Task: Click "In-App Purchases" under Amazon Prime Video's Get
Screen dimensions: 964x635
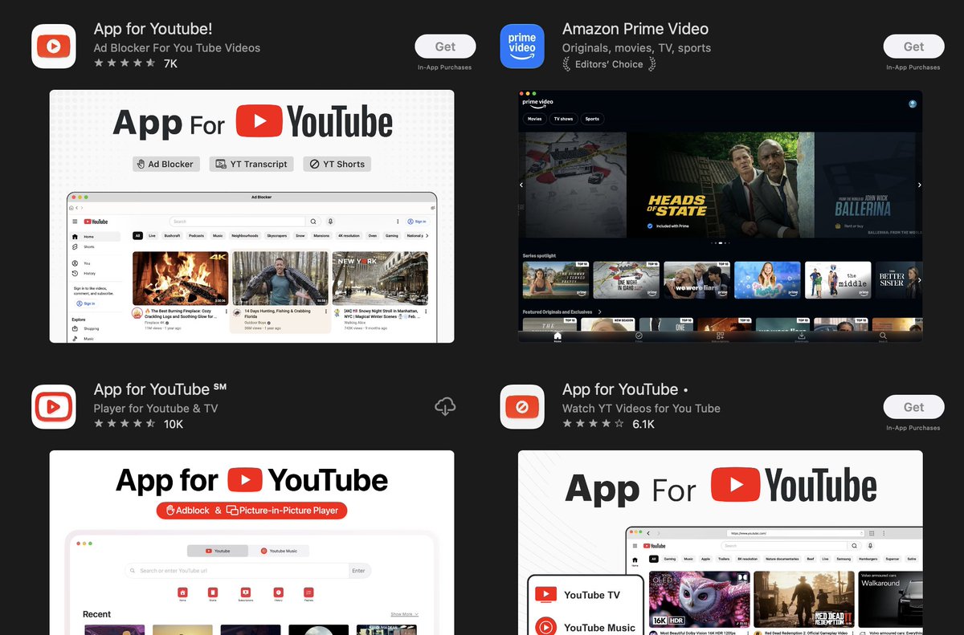Action: pyautogui.click(x=913, y=67)
